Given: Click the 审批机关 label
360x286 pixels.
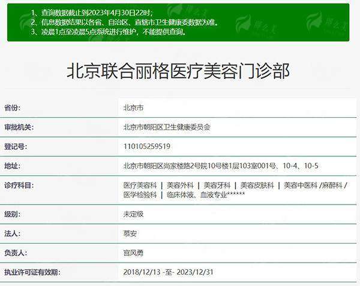Looking at the screenshot, I should (x=19, y=127).
